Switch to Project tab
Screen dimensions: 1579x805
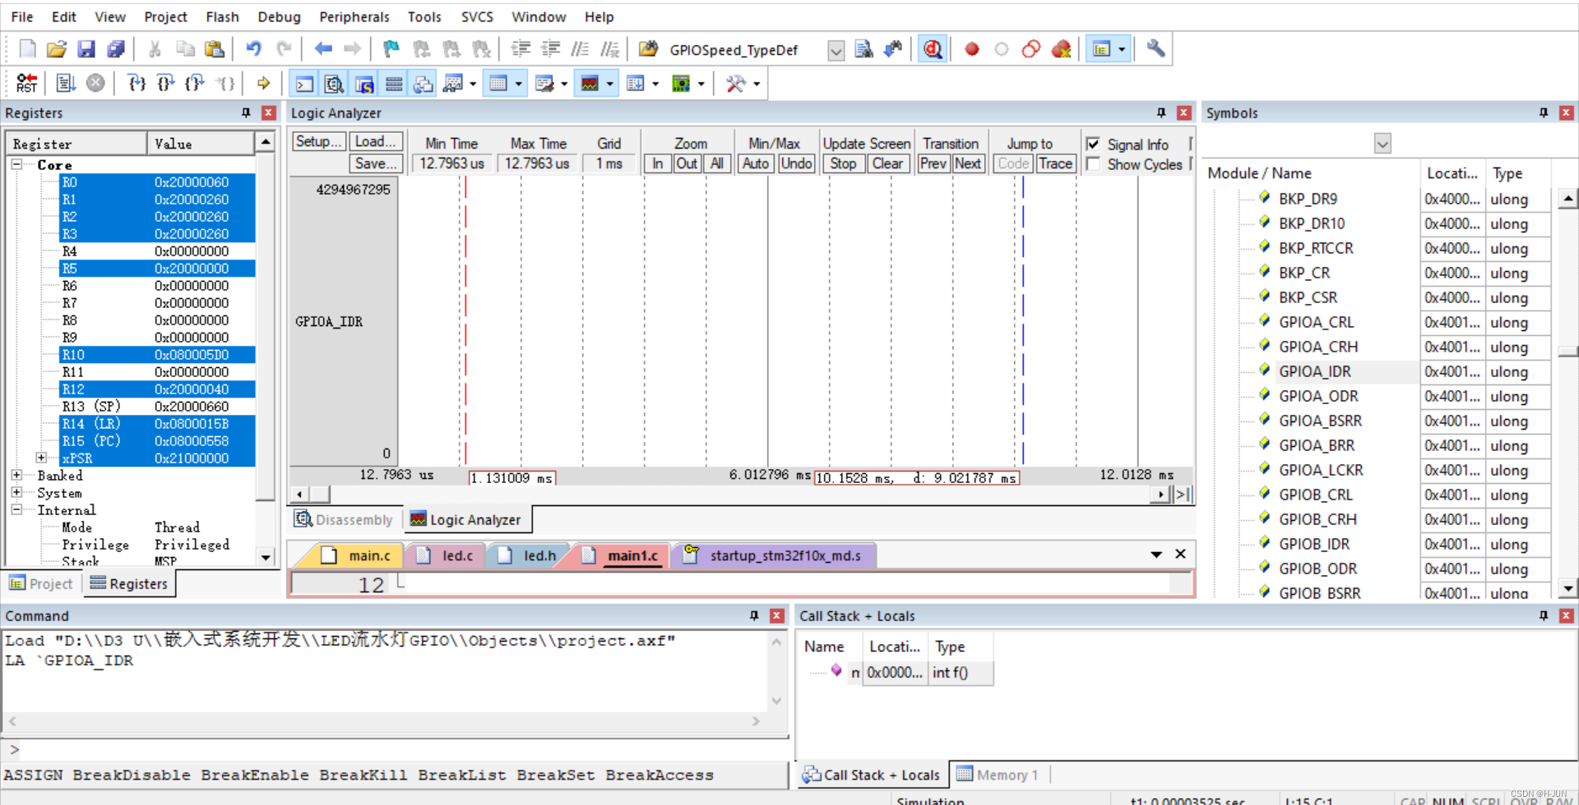point(41,584)
